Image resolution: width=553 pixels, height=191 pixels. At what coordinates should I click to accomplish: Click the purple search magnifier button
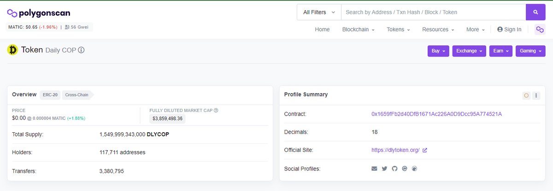tap(535, 12)
